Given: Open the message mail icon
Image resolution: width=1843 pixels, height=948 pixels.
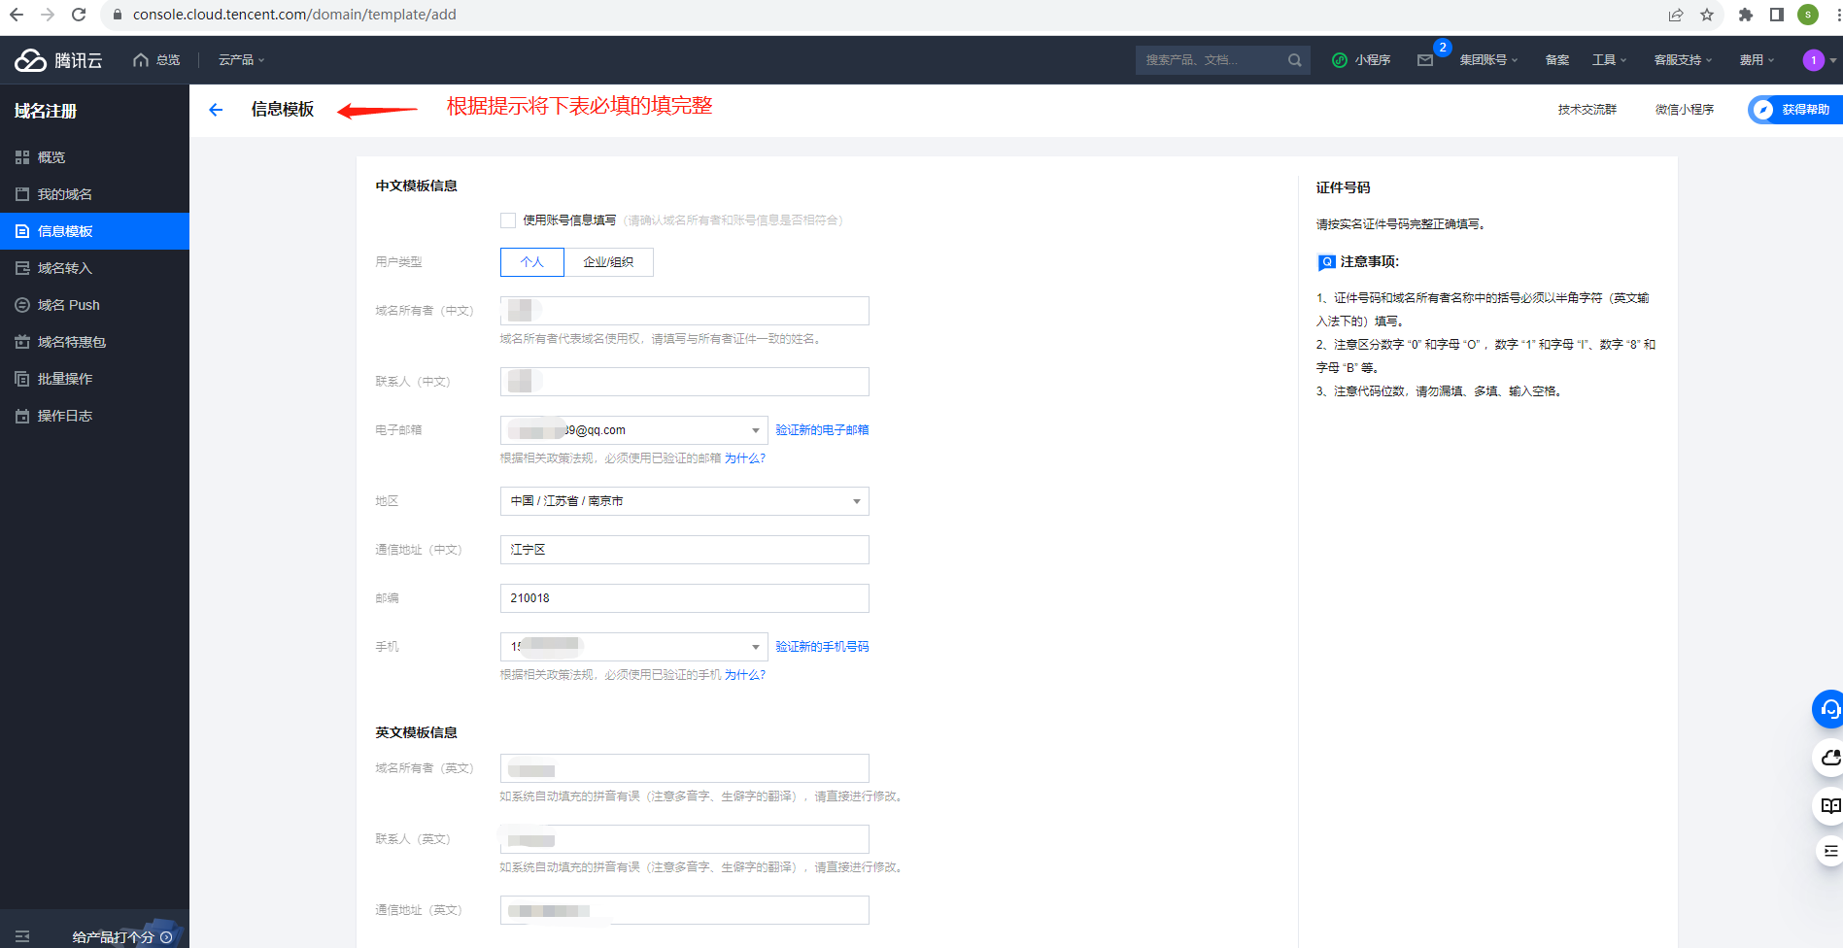Looking at the screenshot, I should click(1425, 60).
